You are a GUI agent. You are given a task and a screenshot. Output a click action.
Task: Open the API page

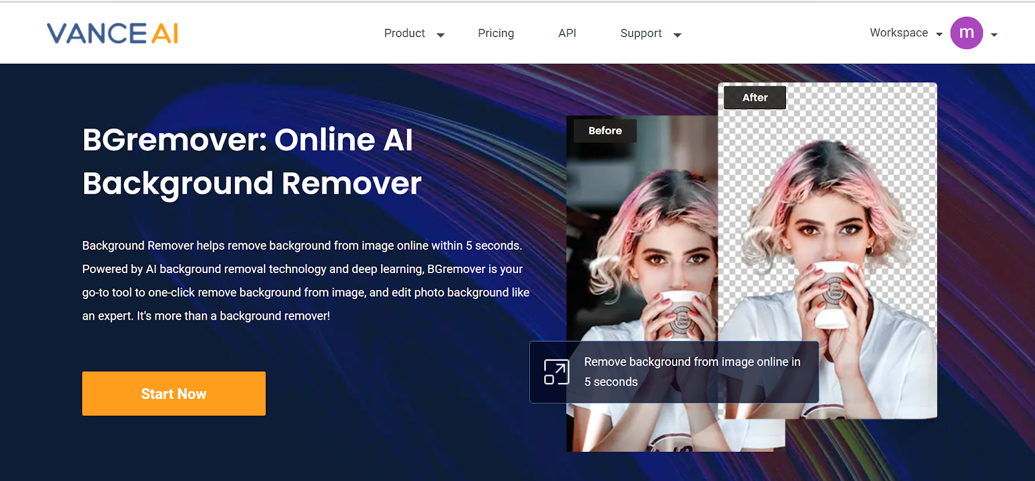pos(567,33)
